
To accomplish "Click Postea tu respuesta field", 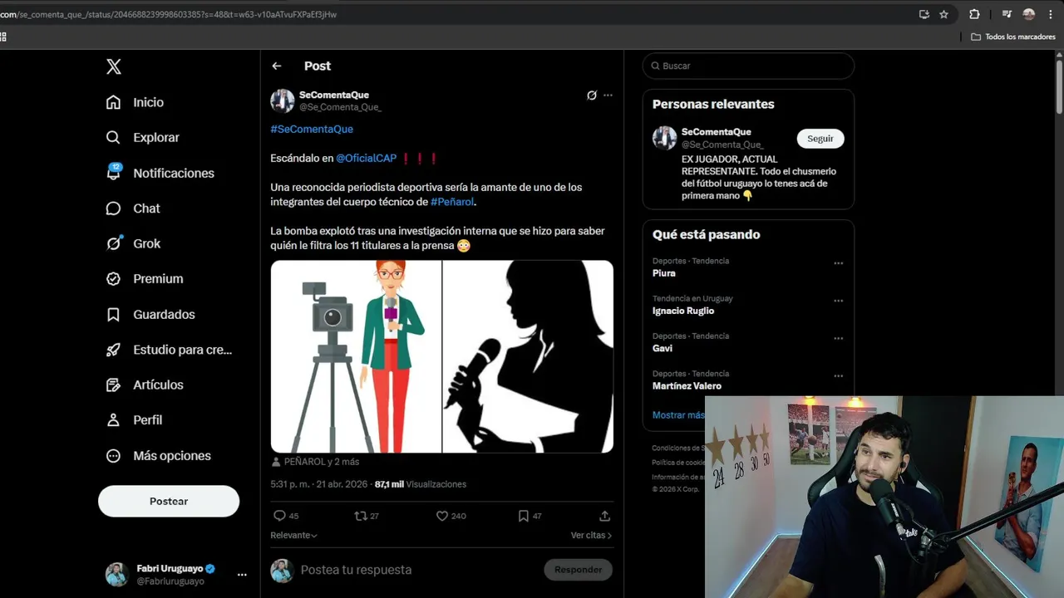I will tap(416, 570).
